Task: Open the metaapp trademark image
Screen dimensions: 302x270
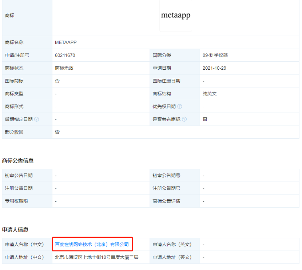Action: pos(176,16)
